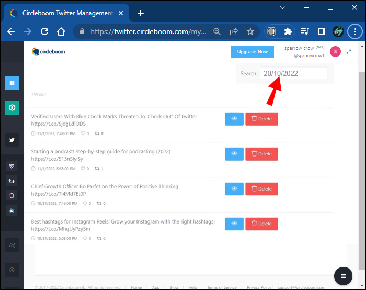This screenshot has height=290, width=366.
Task: Click the scrollbar up arrow
Action: point(362,46)
